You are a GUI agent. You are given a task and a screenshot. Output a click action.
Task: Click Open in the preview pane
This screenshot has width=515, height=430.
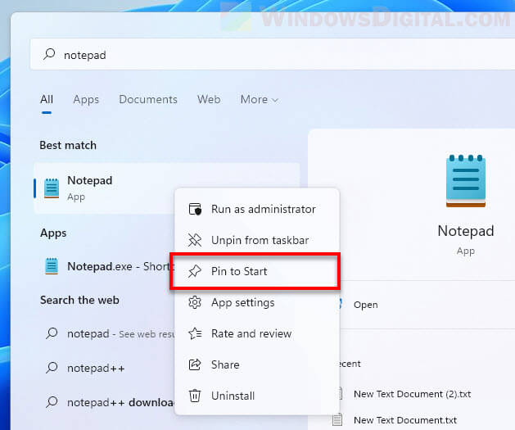365,305
